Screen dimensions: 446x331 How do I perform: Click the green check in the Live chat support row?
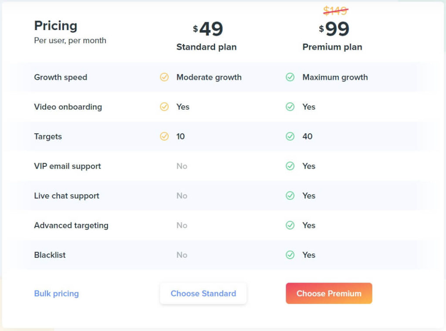click(x=290, y=196)
